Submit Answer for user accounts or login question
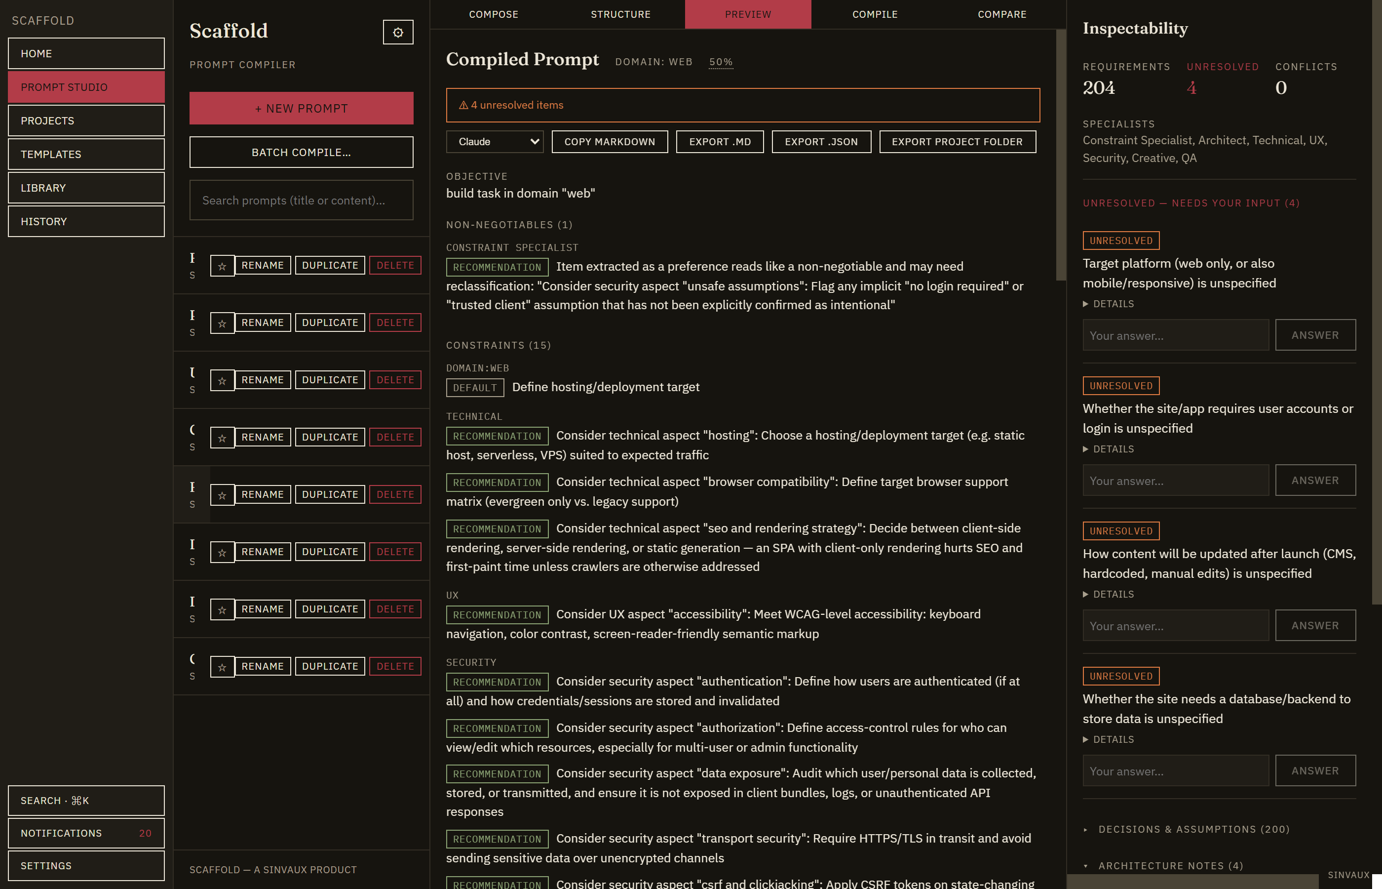Viewport: 1382px width, 889px height. tap(1315, 480)
